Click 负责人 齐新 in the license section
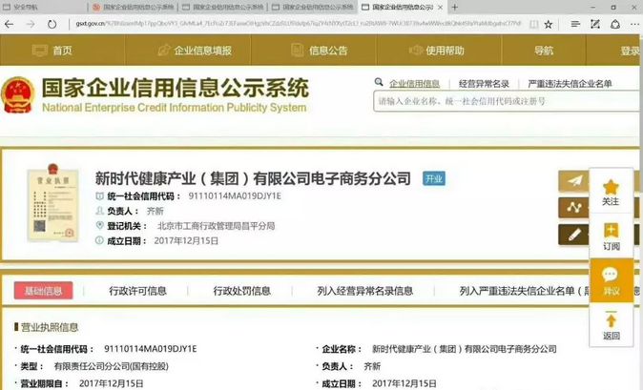Image resolution: width=643 pixels, height=390 pixels. [372, 366]
